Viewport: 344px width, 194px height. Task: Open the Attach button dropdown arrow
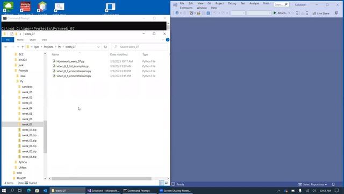tap(289, 13)
